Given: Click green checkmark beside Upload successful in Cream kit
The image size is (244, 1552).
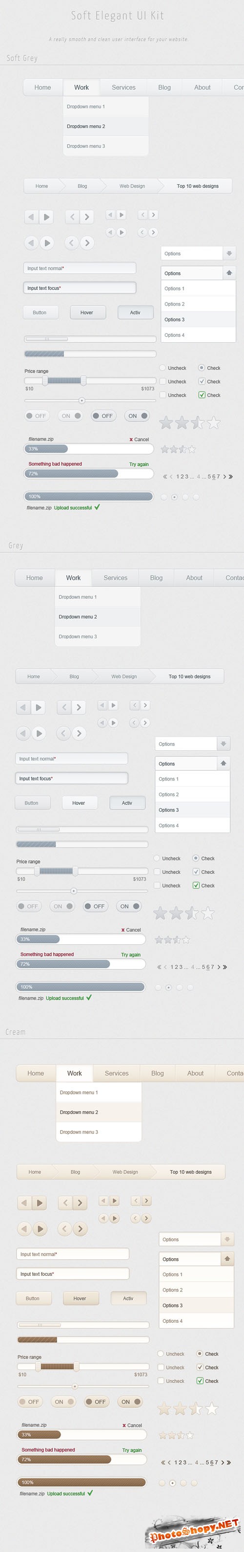Looking at the screenshot, I should tap(90, 1493).
